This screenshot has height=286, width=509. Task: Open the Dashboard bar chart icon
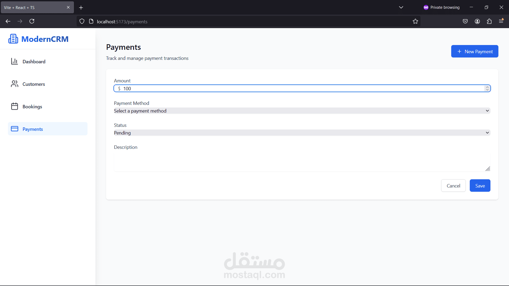click(14, 61)
